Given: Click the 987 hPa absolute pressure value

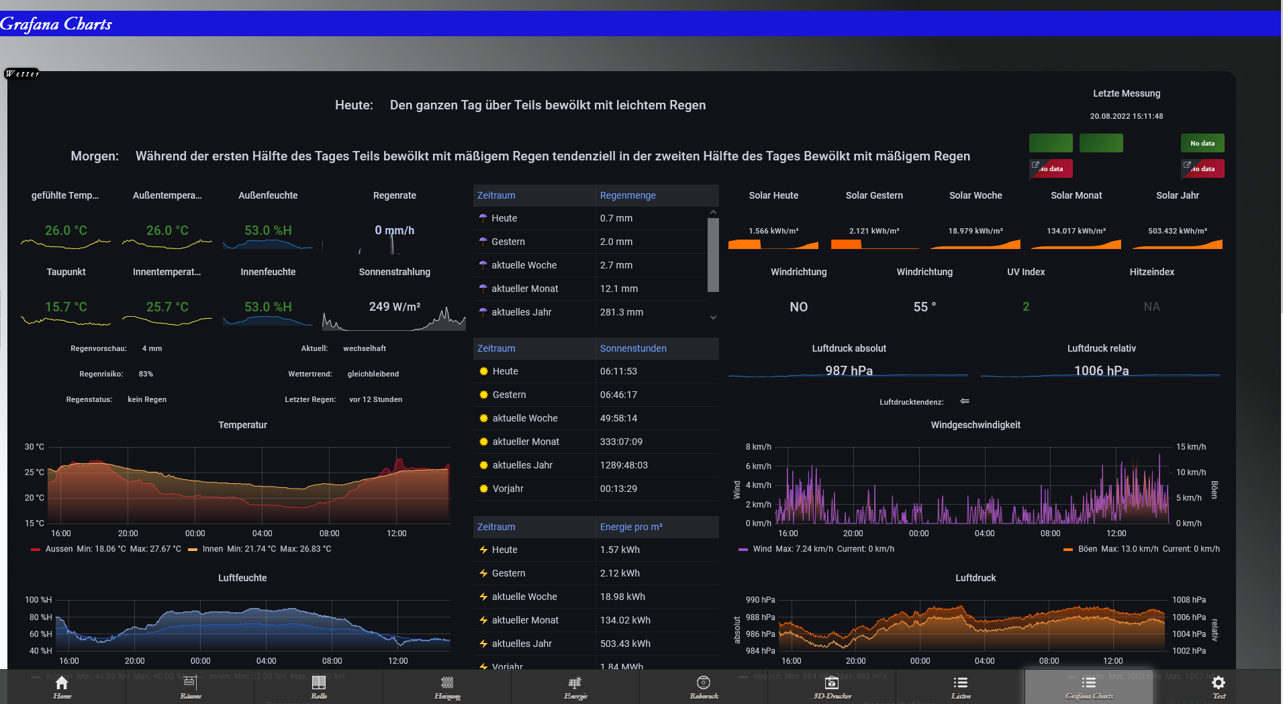Looking at the screenshot, I should [x=849, y=370].
